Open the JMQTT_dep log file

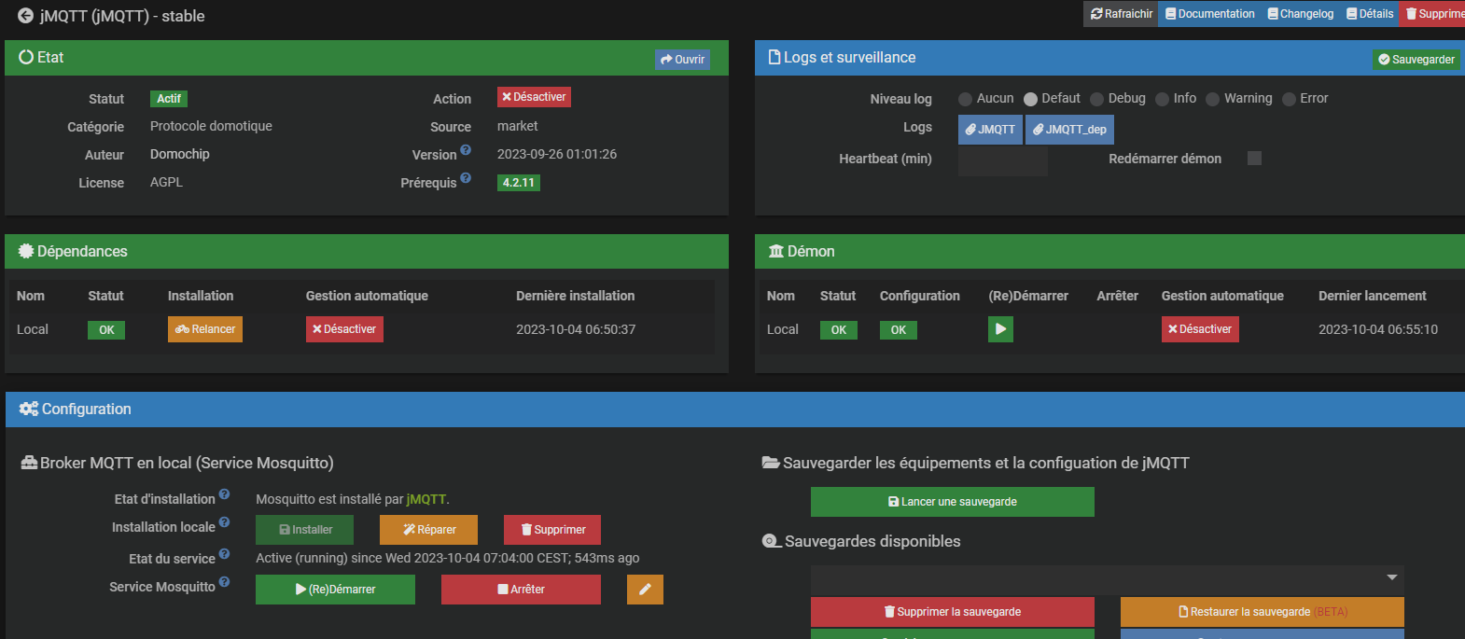pyautogui.click(x=1069, y=130)
